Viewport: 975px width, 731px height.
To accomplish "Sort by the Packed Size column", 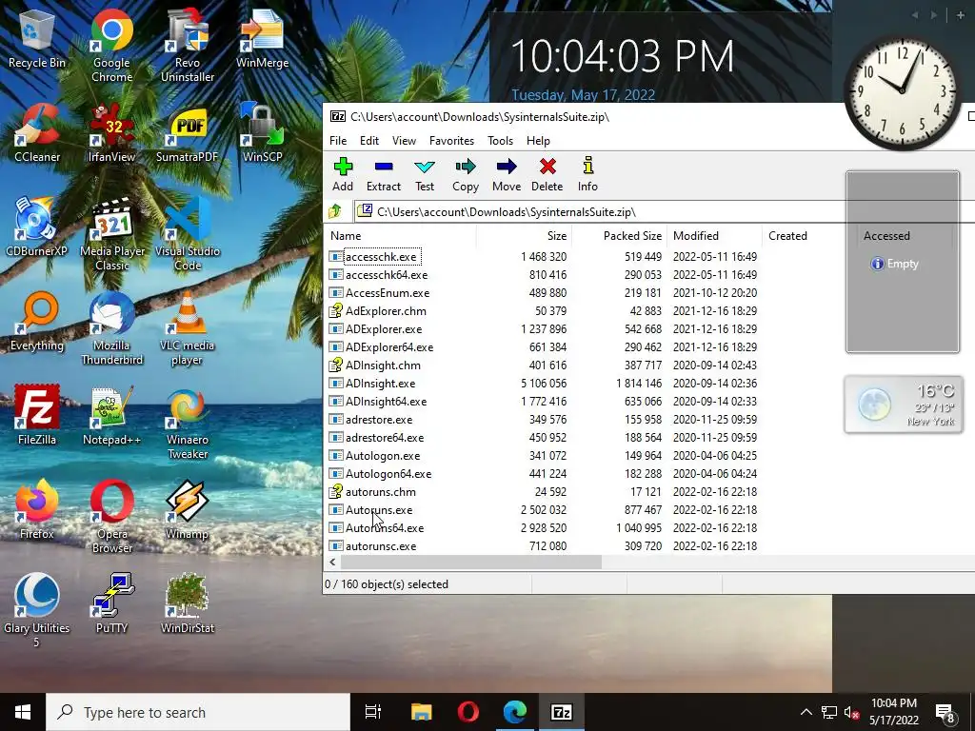I will 619,236.
